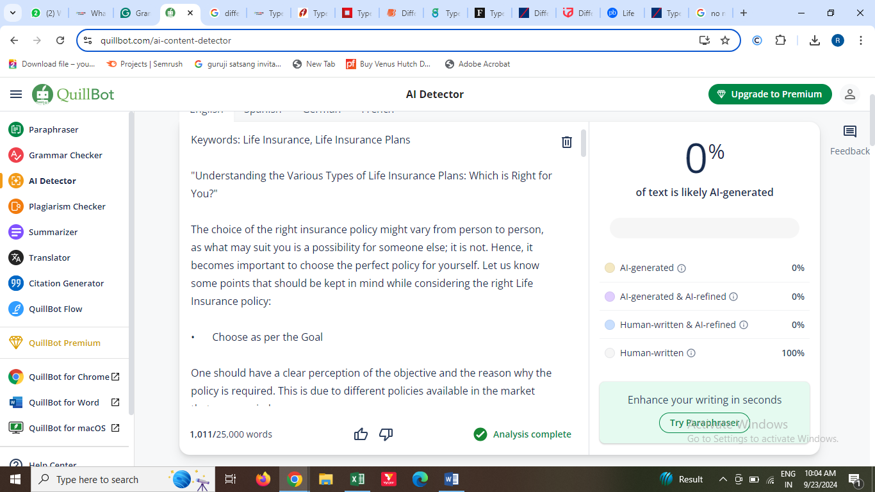
Task: Click Analysis complete status
Action: point(523,434)
